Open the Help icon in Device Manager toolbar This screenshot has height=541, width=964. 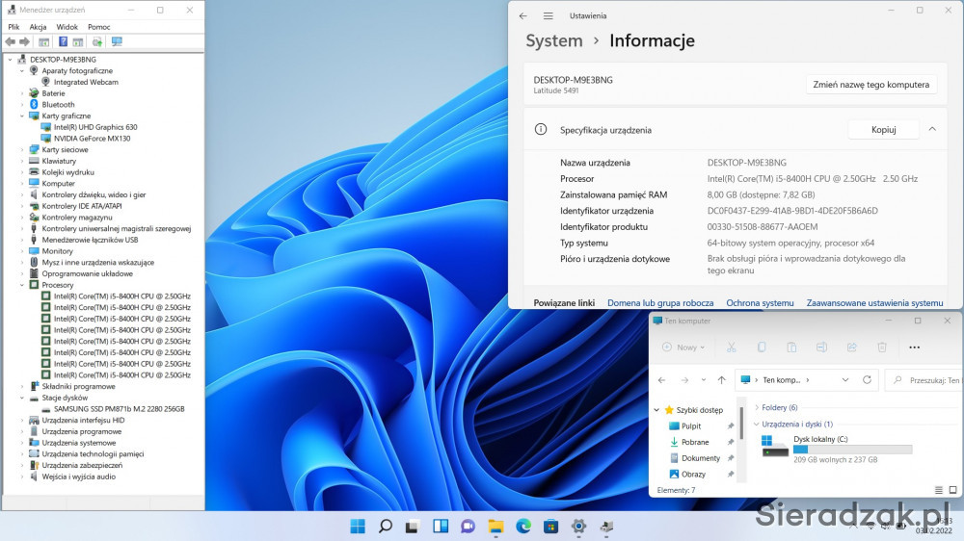point(63,42)
